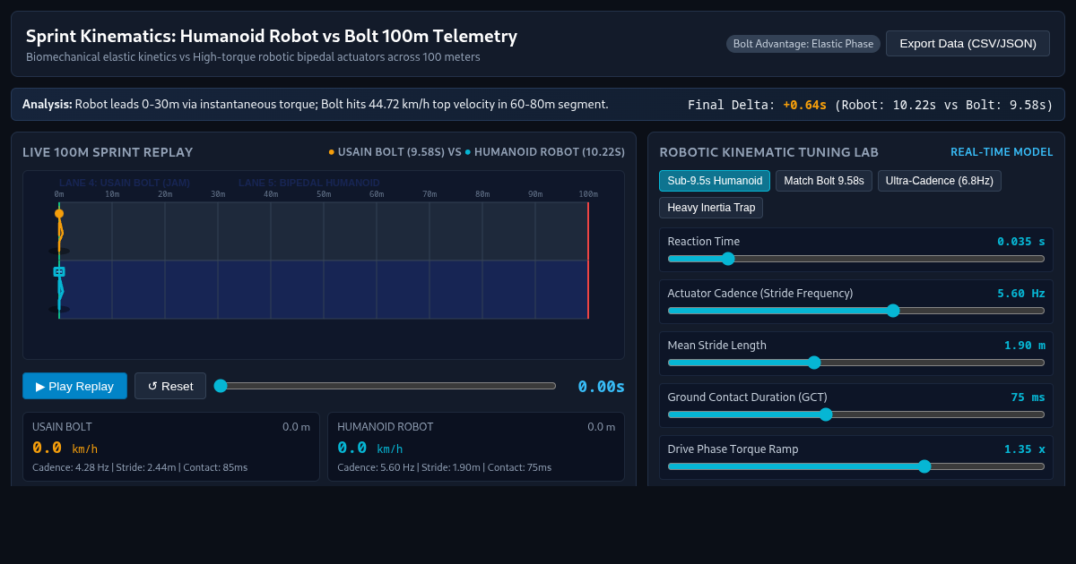This screenshot has height=564, width=1076.
Task: Click the 1.35 x torque ramp value
Action: tap(1025, 449)
